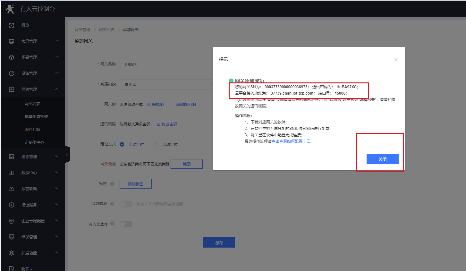Open 网关列表 in the sidebar
466x271 pixels.
pos(32,104)
